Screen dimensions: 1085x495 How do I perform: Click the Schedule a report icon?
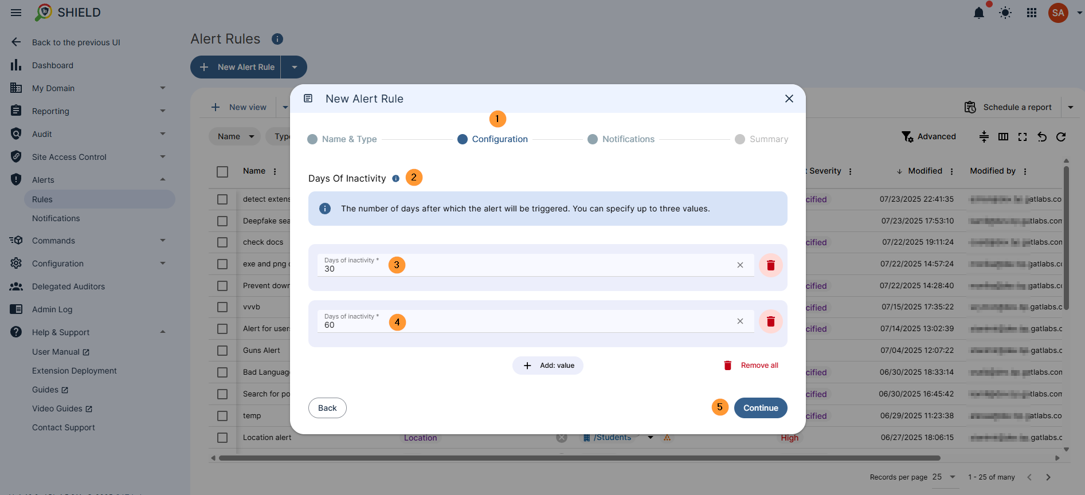[970, 107]
